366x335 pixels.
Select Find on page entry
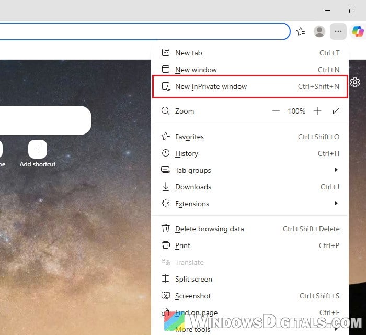click(250, 312)
